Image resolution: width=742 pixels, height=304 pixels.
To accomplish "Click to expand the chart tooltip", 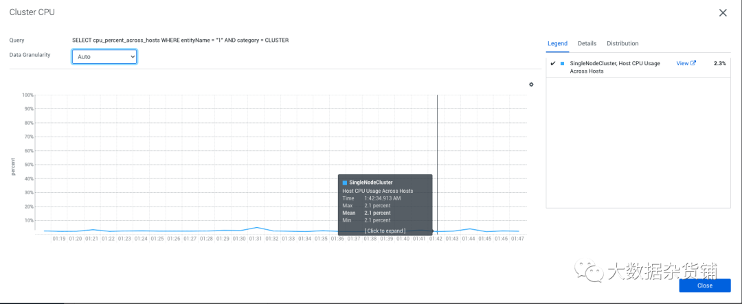I will [385, 231].
